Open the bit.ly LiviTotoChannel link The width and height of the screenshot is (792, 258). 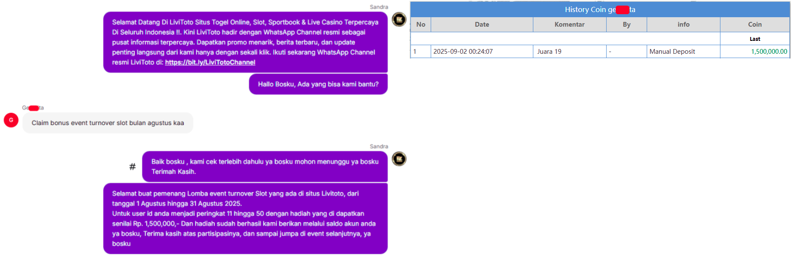210,62
